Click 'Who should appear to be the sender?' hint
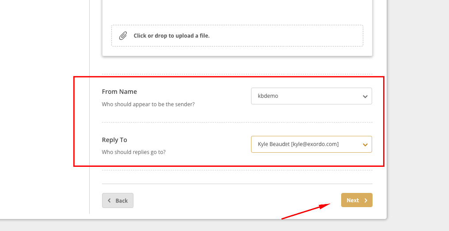Viewport: 449px width, 231px height. pos(148,104)
